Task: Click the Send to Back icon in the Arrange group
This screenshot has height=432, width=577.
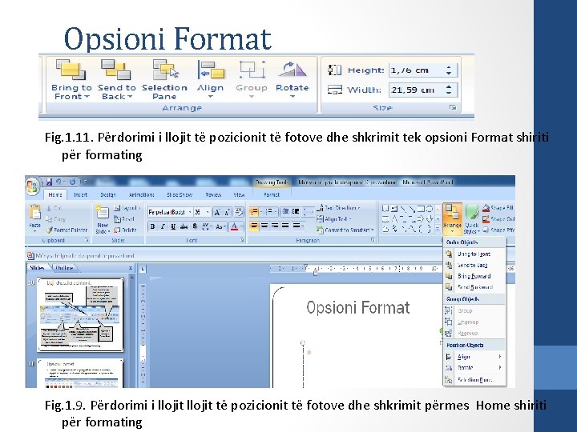Action: 116,70
